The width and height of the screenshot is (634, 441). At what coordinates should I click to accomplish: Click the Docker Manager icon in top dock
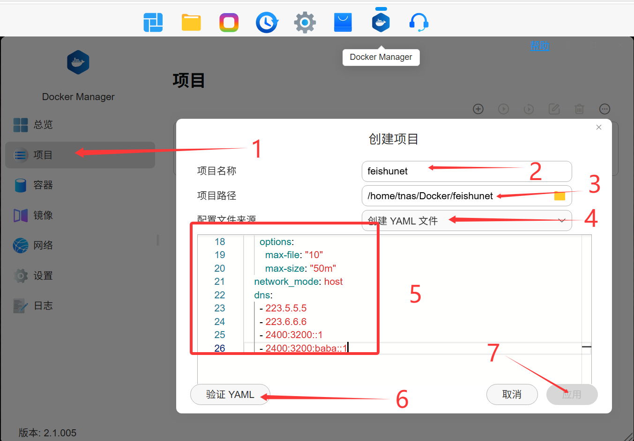click(381, 22)
